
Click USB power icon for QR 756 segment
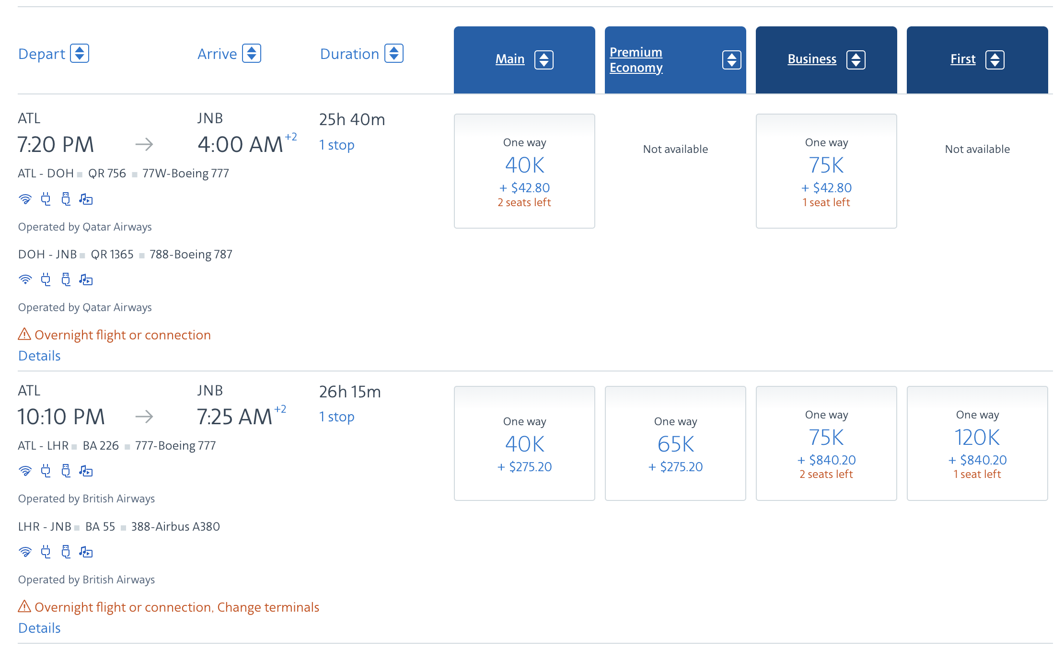click(x=66, y=199)
